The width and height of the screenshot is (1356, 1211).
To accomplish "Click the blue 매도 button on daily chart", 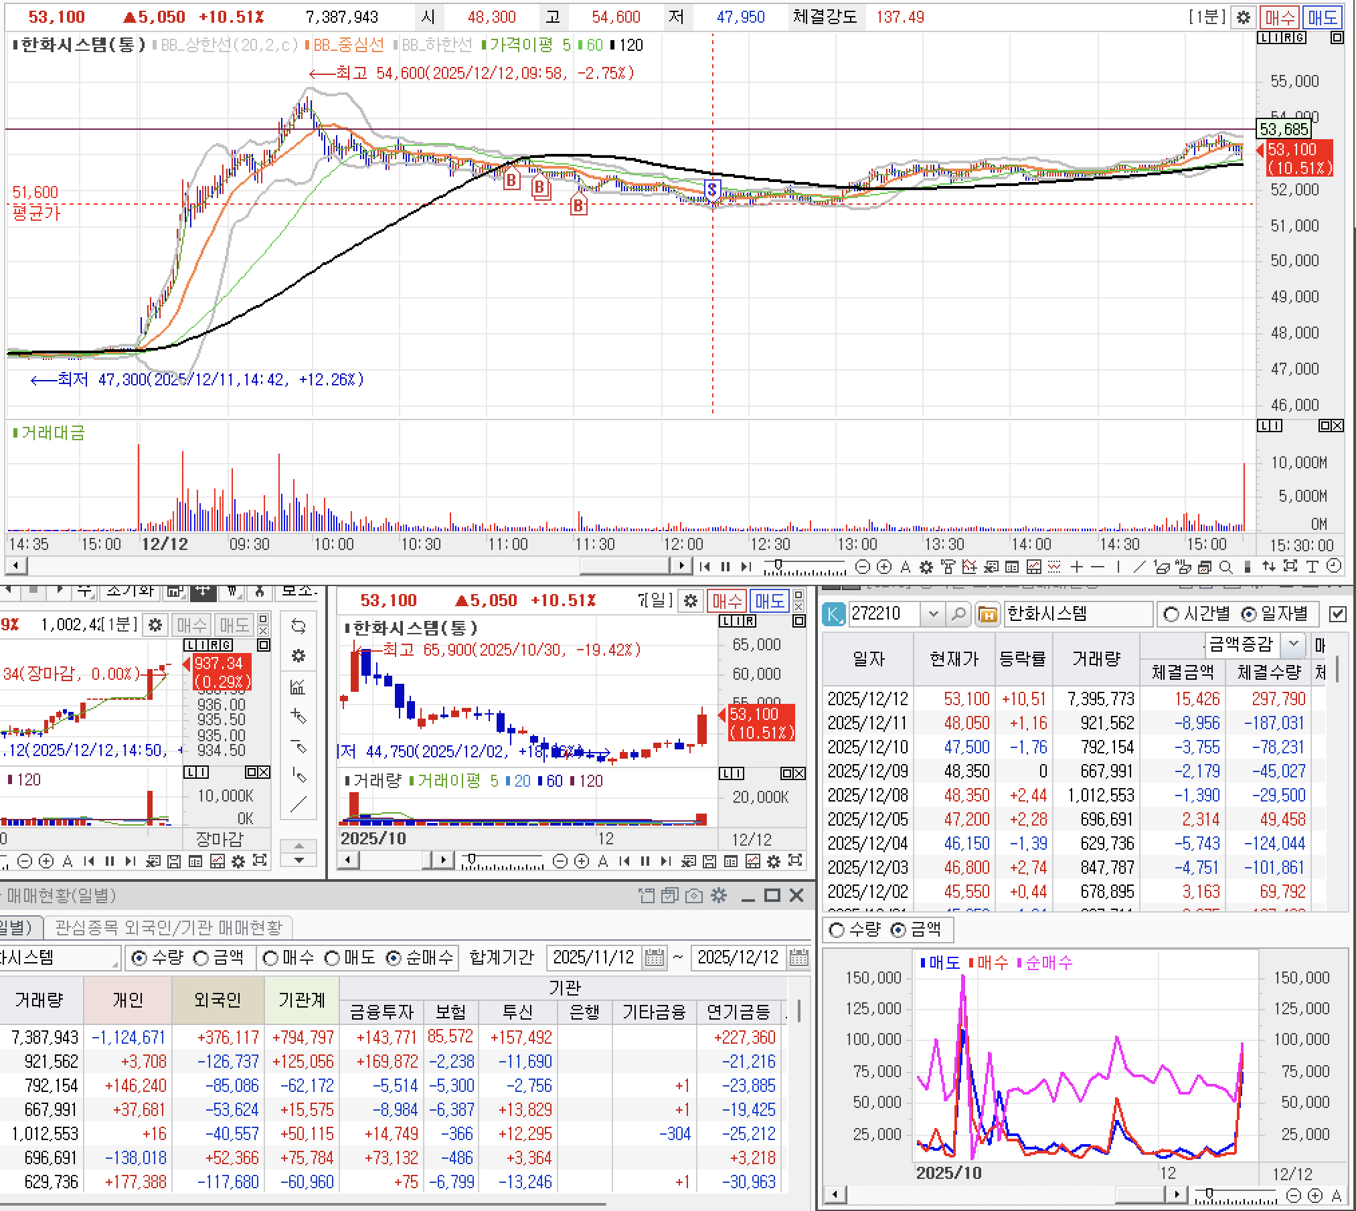I will (769, 601).
